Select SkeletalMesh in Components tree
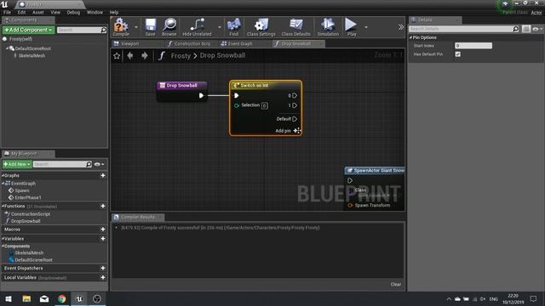This screenshot has height=306, width=545. coord(32,55)
